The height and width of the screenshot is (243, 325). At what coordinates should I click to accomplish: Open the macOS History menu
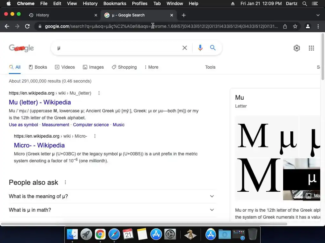tap(90, 3)
